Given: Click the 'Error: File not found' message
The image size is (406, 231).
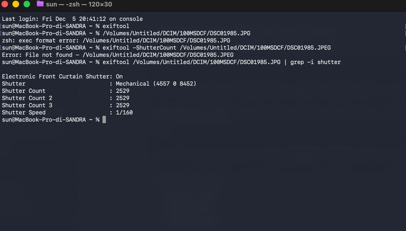Looking at the screenshot, I should point(118,55).
